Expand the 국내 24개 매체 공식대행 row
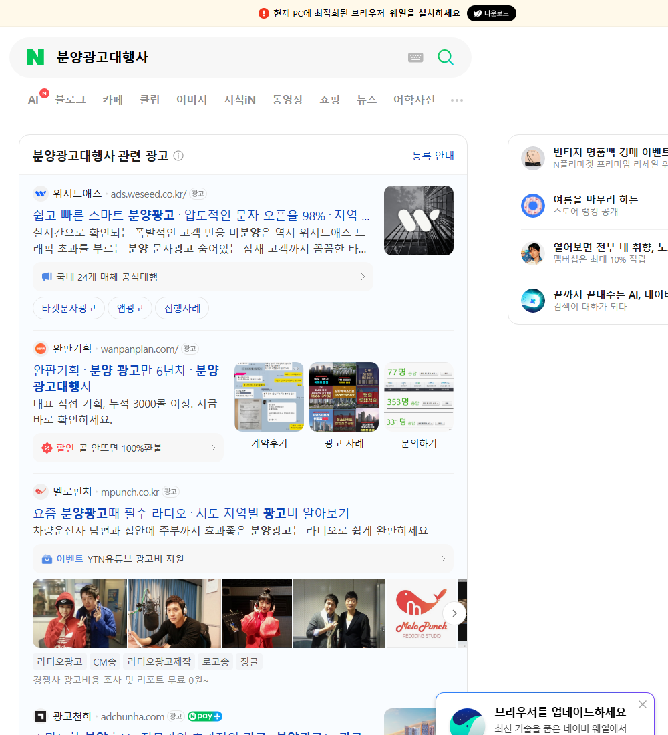Image resolution: width=668 pixels, height=735 pixels. click(203, 277)
